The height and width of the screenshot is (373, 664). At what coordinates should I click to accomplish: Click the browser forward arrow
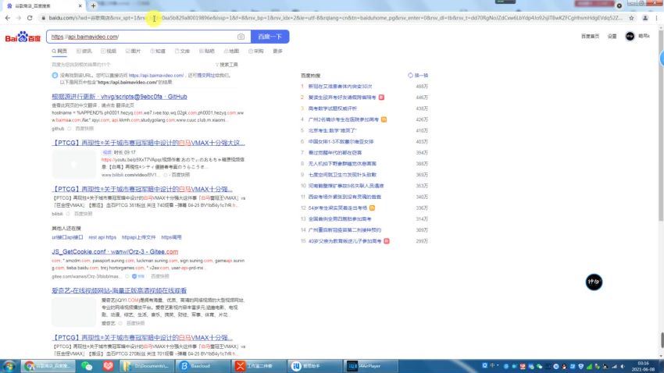point(19,18)
